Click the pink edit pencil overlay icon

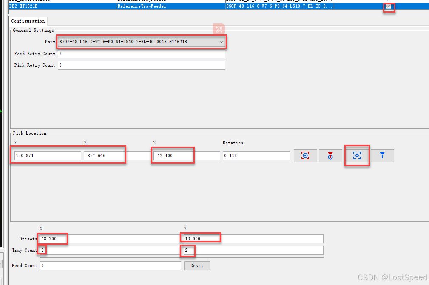pyautogui.click(x=219, y=29)
